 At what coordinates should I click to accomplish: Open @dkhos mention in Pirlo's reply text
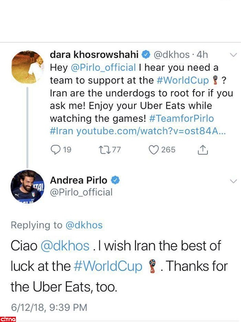point(65,246)
